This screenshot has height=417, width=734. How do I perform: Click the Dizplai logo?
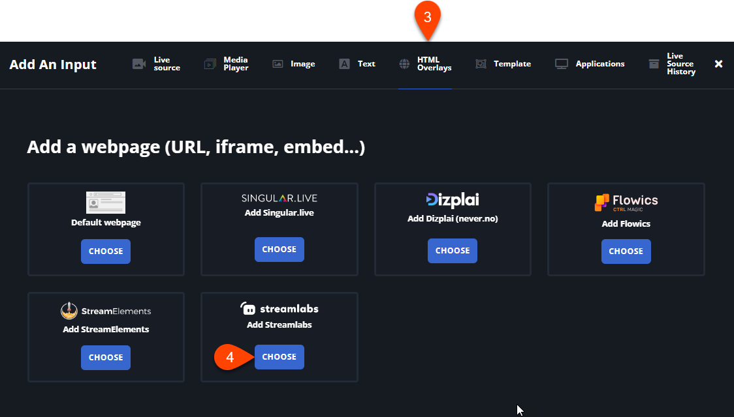[453, 200]
